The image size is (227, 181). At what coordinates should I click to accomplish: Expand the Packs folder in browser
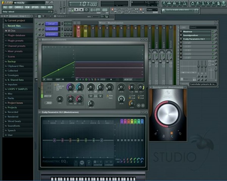coord(11,98)
